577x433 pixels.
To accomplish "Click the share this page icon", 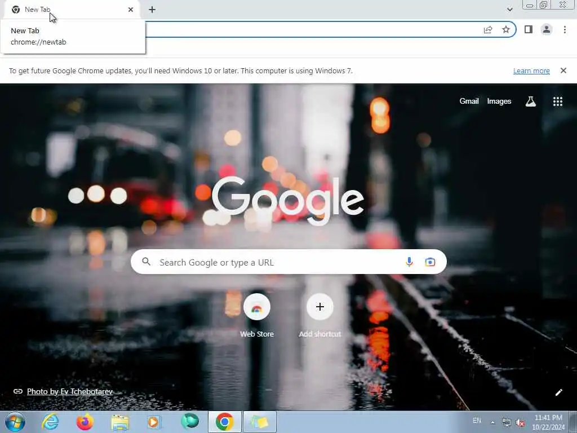I will click(x=488, y=29).
